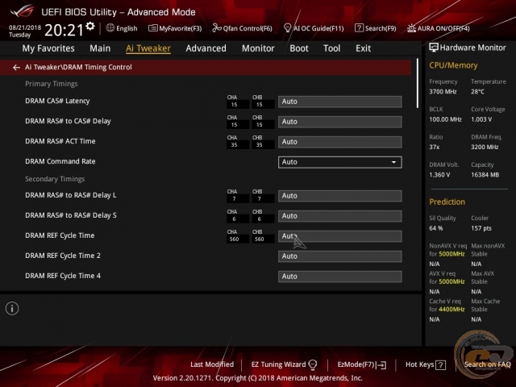Click the Cooler 157 pts value
Screen dimensions: 516x387
tap(481, 228)
